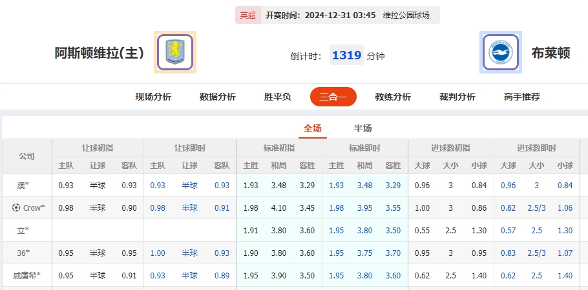Click the 英超 league tag
The image size is (588, 290).
pyautogui.click(x=247, y=15)
